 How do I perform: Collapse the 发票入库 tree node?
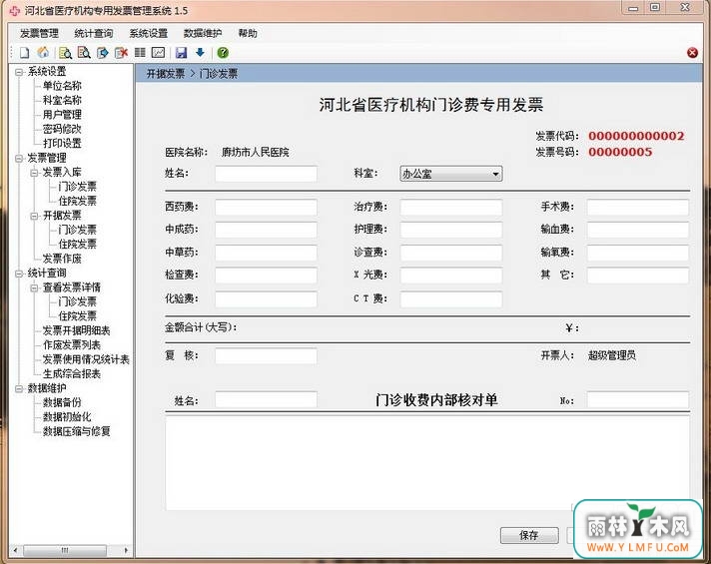click(34, 173)
